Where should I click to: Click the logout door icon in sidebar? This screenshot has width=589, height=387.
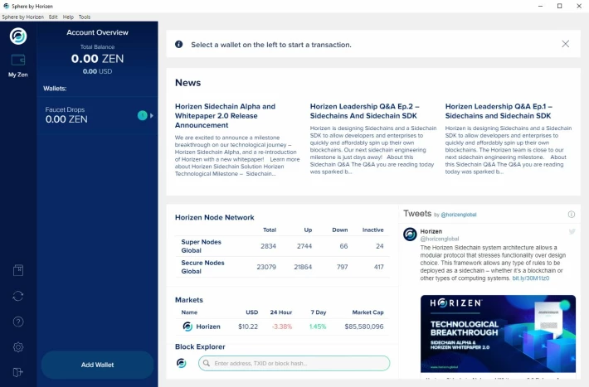point(18,372)
